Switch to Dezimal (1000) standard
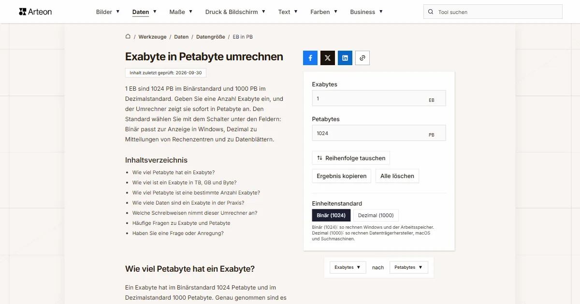 coord(376,215)
